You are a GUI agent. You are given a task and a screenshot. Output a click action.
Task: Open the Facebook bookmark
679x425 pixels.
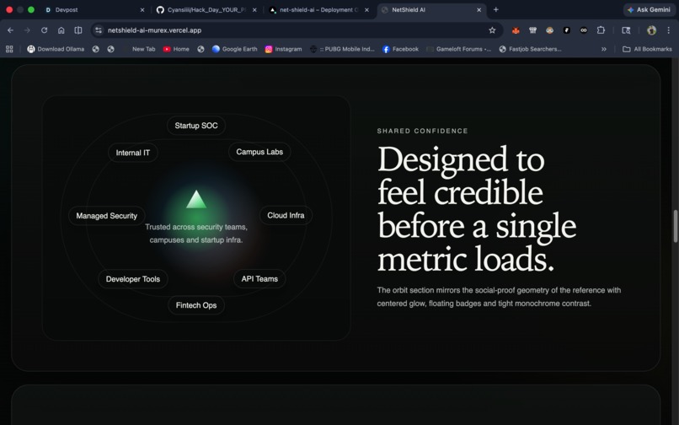point(400,49)
